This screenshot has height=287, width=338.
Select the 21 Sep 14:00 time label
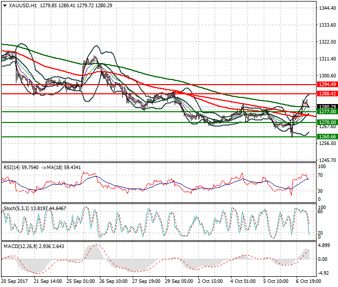[48, 281]
